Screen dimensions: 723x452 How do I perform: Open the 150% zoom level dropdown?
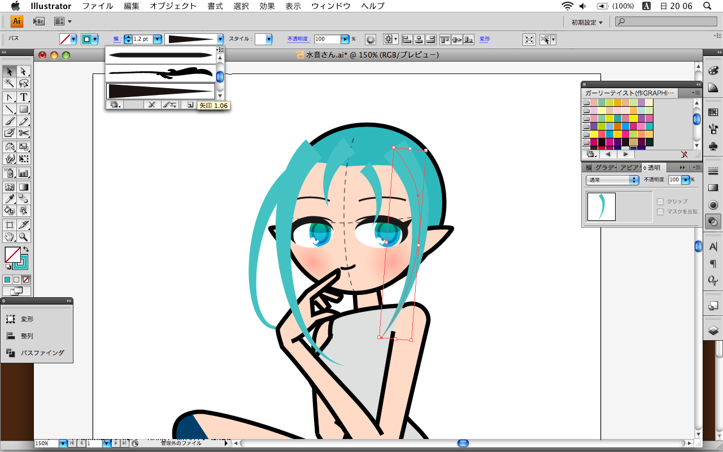63,444
